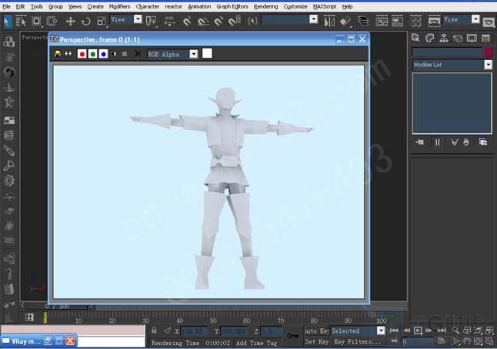Click the Set Key button
The image size is (497, 349).
tap(316, 342)
